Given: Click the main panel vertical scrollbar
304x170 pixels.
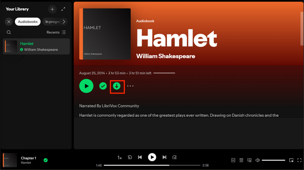Looking at the screenshot, I should click(x=302, y=28).
